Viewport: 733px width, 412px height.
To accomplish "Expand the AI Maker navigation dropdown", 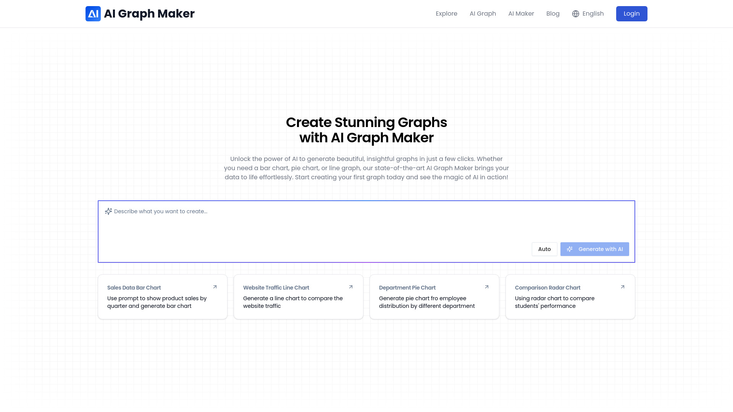I will pos(521,14).
